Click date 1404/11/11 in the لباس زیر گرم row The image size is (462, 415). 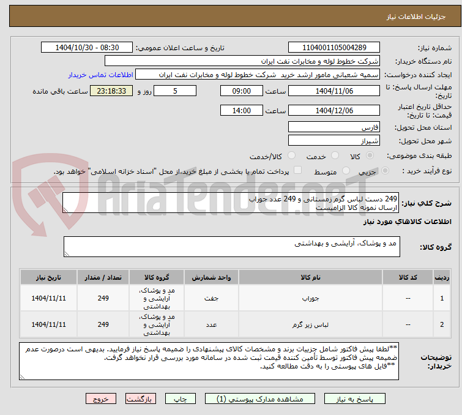tap(48, 325)
